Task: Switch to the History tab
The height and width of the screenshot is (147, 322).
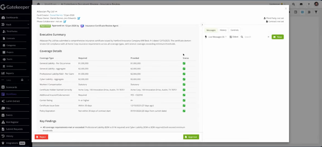Action: coord(223,30)
